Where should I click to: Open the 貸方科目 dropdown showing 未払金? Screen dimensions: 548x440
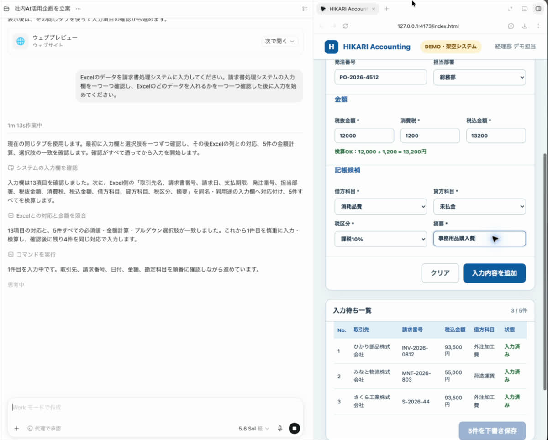point(479,206)
